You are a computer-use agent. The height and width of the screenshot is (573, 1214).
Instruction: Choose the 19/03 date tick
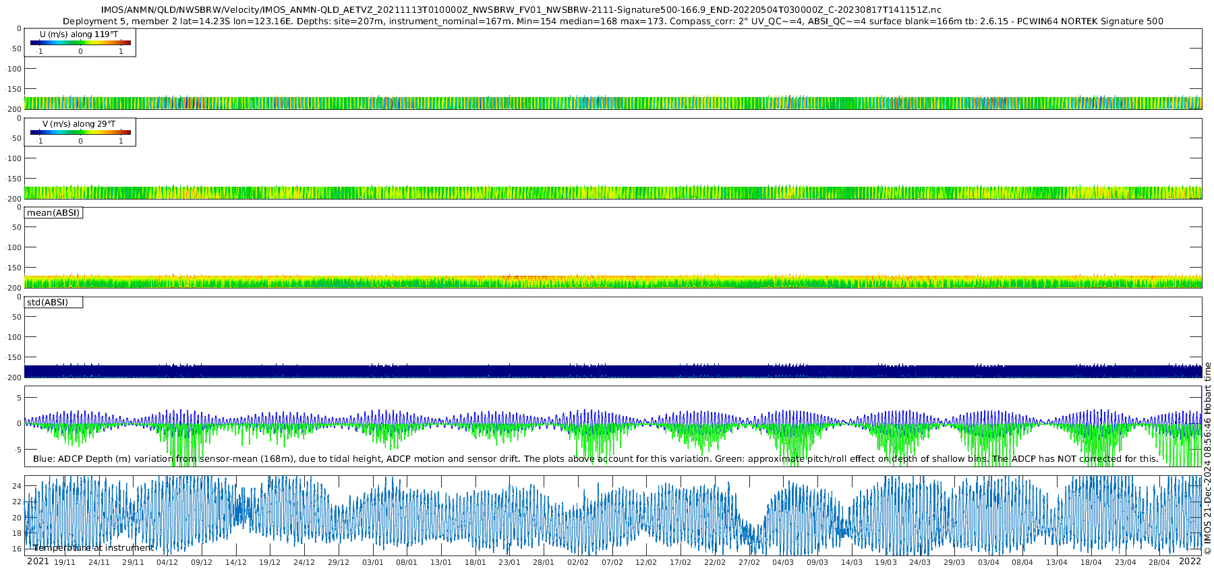point(886,563)
